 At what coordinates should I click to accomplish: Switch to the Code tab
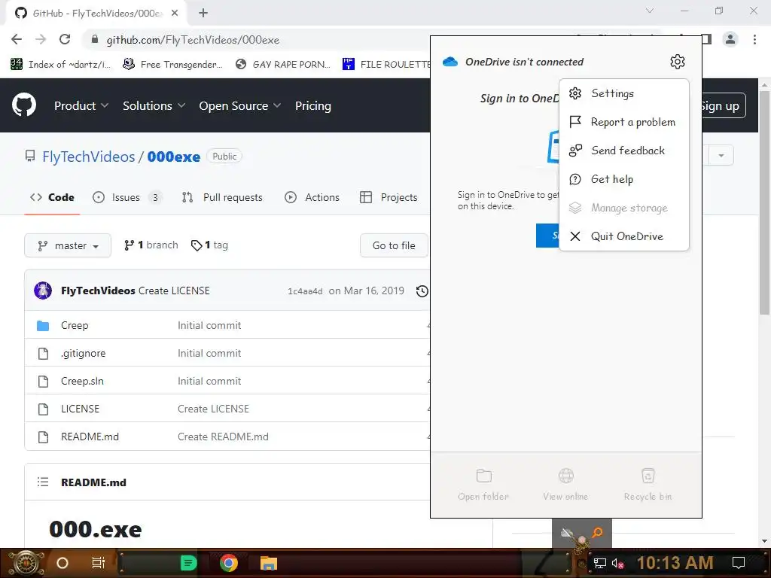click(52, 198)
